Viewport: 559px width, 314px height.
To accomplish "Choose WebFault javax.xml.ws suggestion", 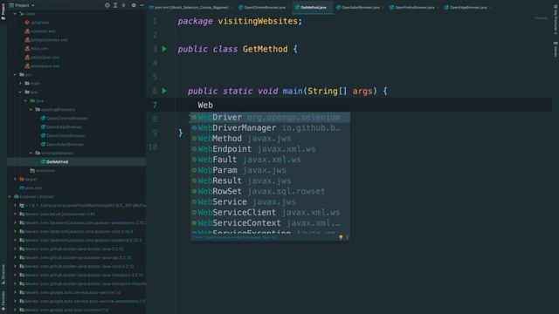I will [270, 160].
